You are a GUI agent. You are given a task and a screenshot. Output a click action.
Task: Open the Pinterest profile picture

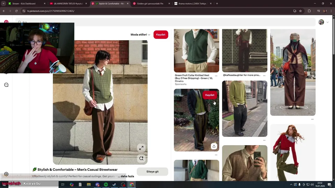coord(321,22)
